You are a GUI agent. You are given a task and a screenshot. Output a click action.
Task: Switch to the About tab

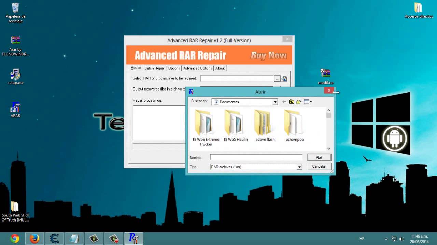[x=220, y=68]
